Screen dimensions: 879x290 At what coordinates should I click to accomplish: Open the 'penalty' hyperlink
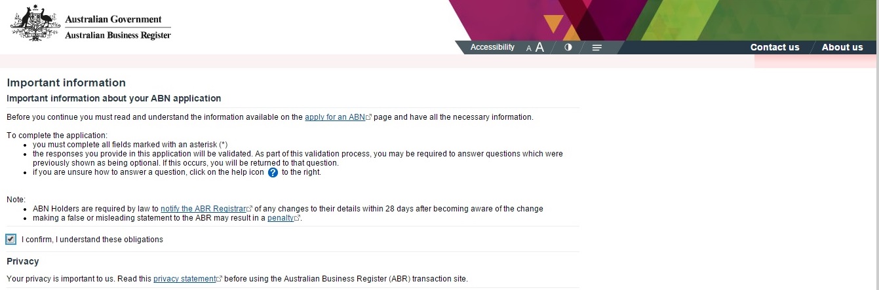pyautogui.click(x=281, y=218)
